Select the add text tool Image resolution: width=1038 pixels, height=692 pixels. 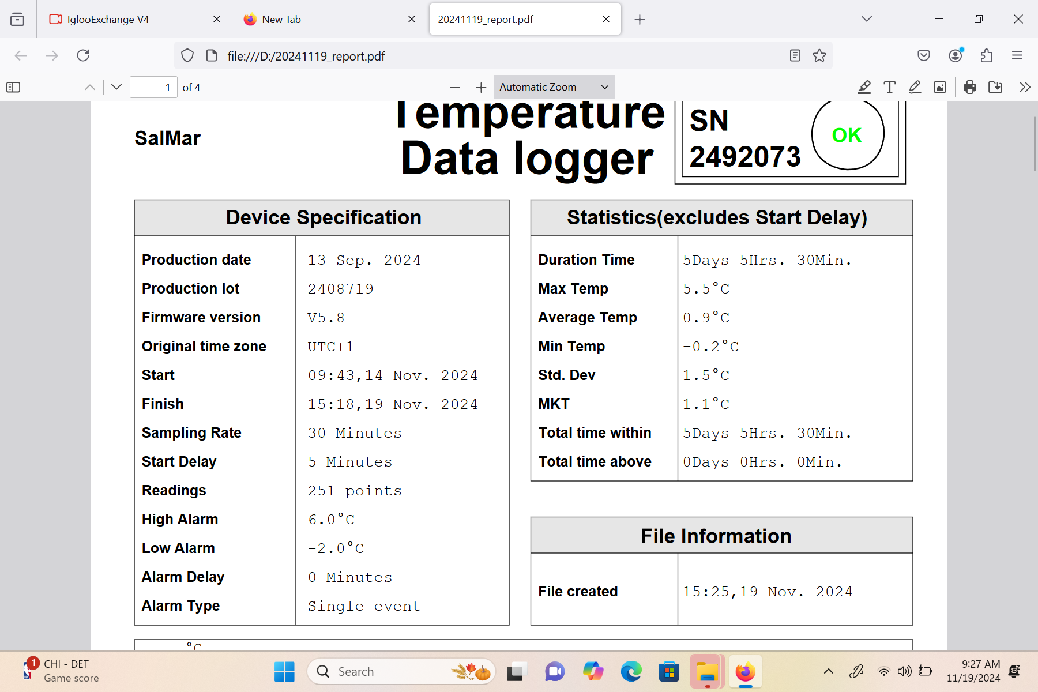[889, 87]
